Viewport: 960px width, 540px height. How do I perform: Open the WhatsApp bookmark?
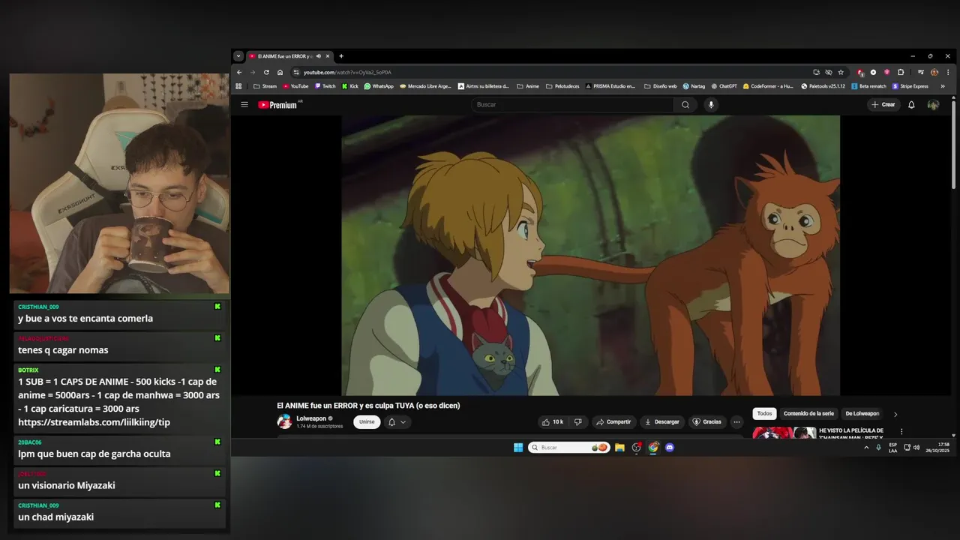[x=379, y=86]
